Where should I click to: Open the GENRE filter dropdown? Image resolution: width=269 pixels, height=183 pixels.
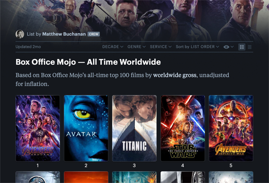[136, 46]
